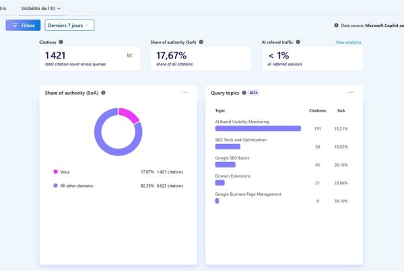The height and width of the screenshot is (271, 404).
Task: Click info icon in Share of authority donut panel
Action: click(x=103, y=93)
